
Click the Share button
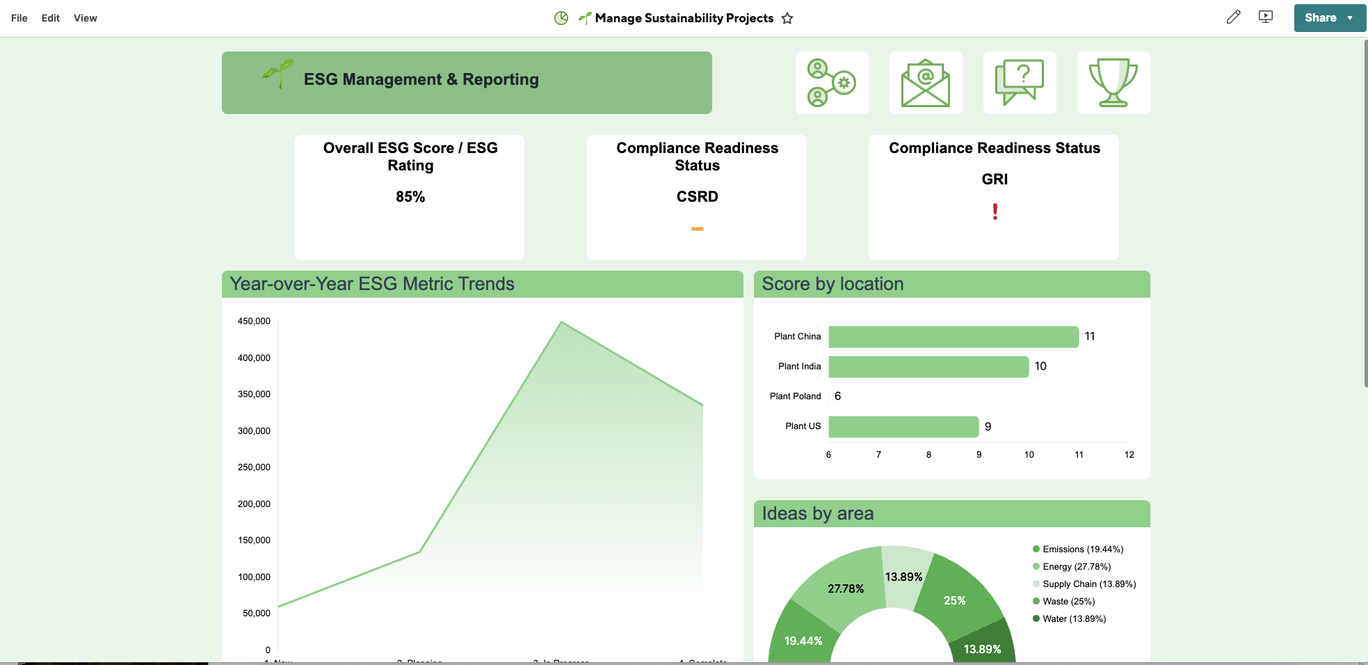click(1319, 18)
